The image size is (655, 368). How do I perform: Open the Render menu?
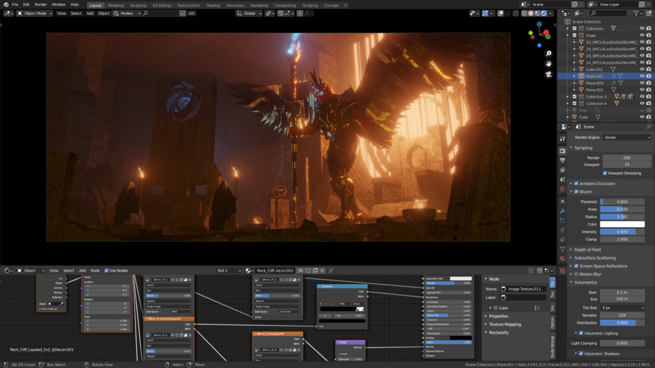click(40, 5)
